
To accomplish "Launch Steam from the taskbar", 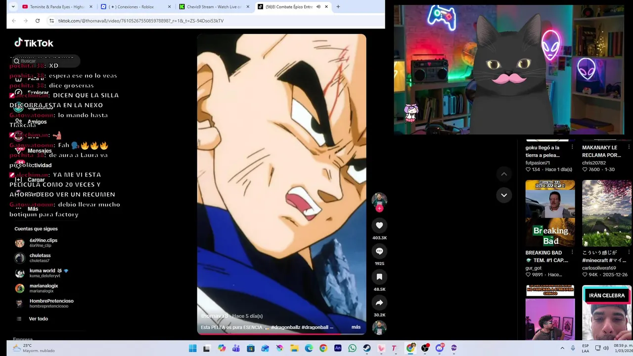I will pos(366,348).
